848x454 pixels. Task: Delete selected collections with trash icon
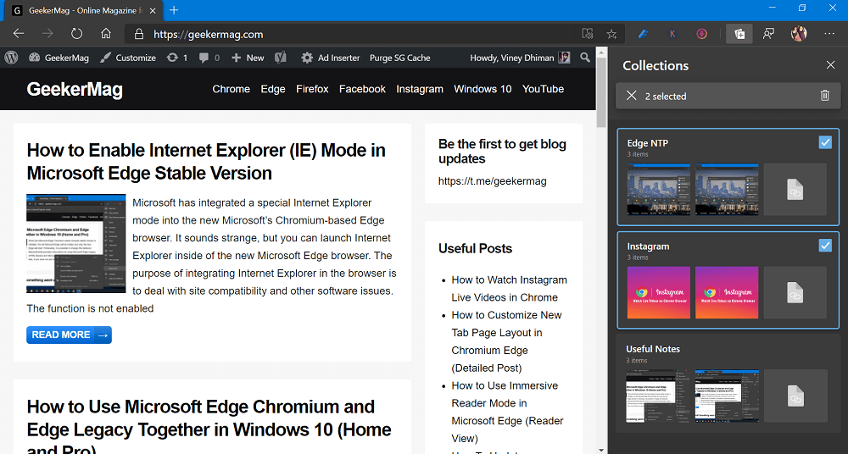tap(825, 96)
